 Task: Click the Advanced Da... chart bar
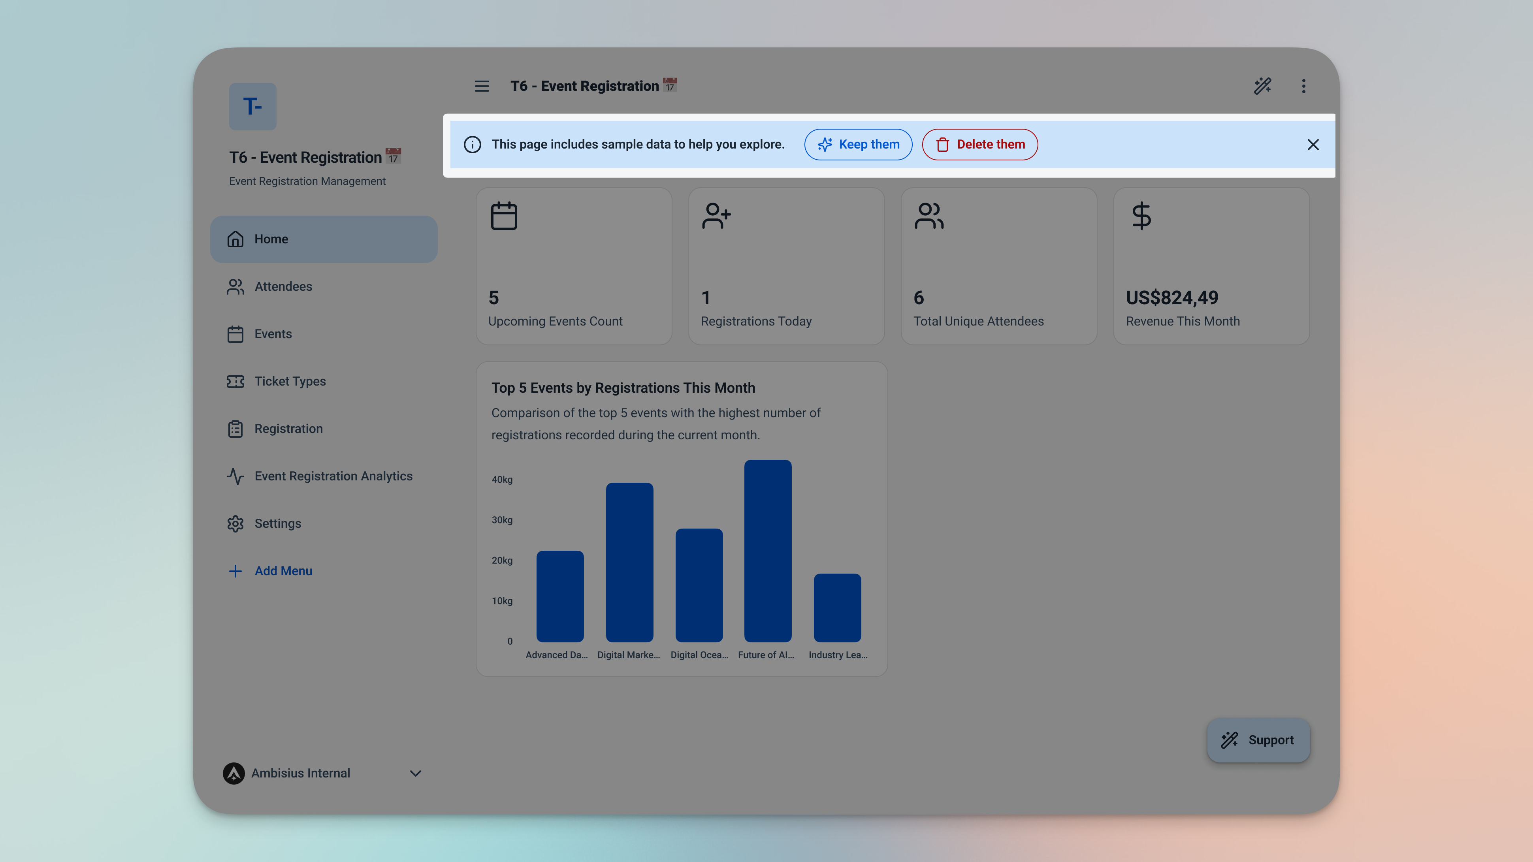(560, 596)
